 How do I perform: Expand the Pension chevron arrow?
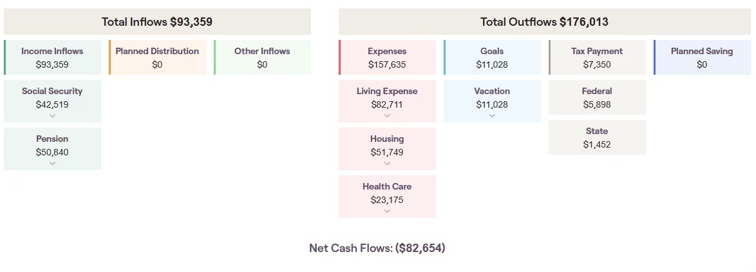[52, 164]
